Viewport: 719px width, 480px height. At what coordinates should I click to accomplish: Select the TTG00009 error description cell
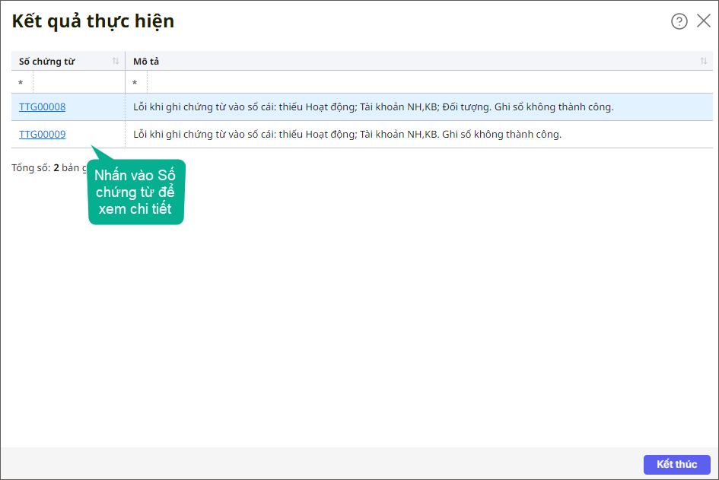click(x=347, y=135)
